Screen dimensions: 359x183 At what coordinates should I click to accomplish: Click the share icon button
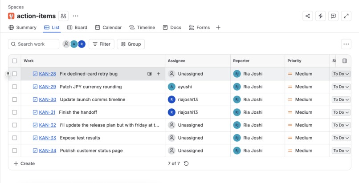click(x=308, y=16)
